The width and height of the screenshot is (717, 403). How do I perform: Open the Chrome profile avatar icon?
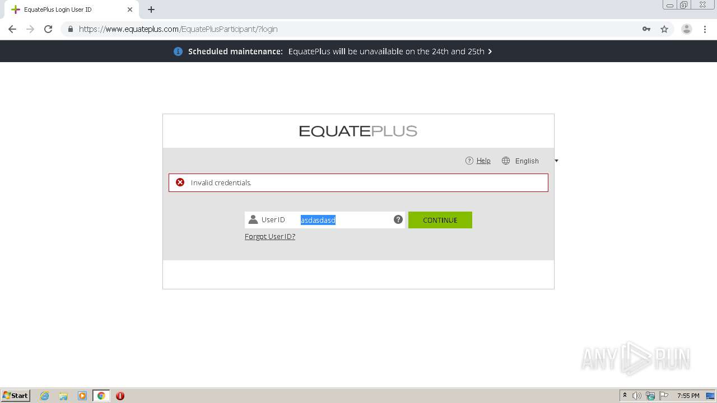coord(686,29)
